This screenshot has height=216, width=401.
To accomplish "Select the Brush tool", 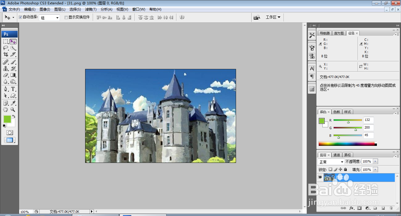I will click(x=13, y=62).
